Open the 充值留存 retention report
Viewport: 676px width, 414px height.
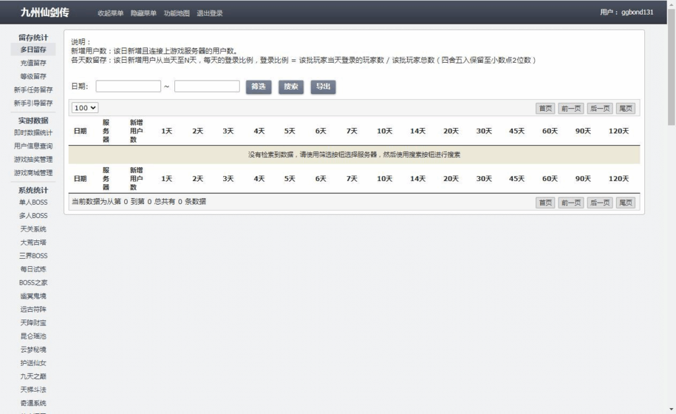point(33,63)
